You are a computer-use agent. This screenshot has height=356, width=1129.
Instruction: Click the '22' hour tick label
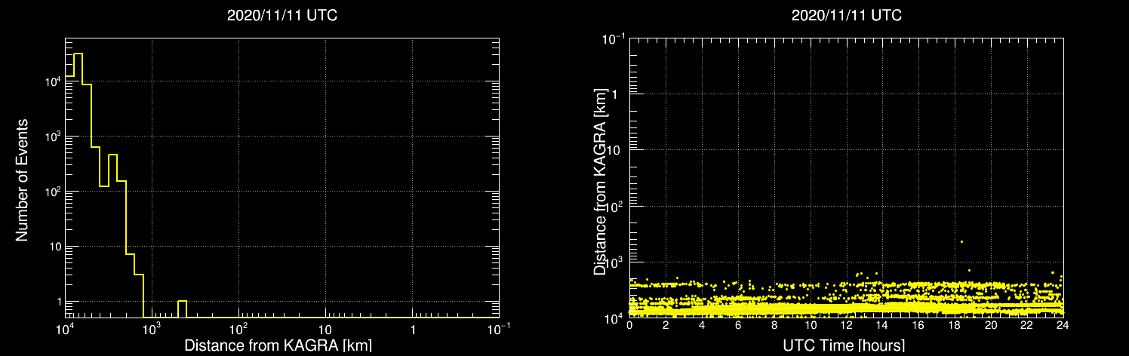click(1027, 326)
